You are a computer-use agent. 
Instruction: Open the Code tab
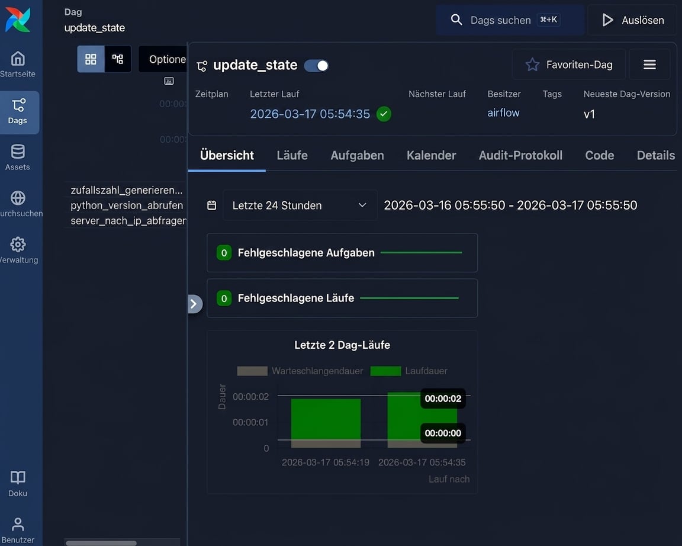click(599, 155)
